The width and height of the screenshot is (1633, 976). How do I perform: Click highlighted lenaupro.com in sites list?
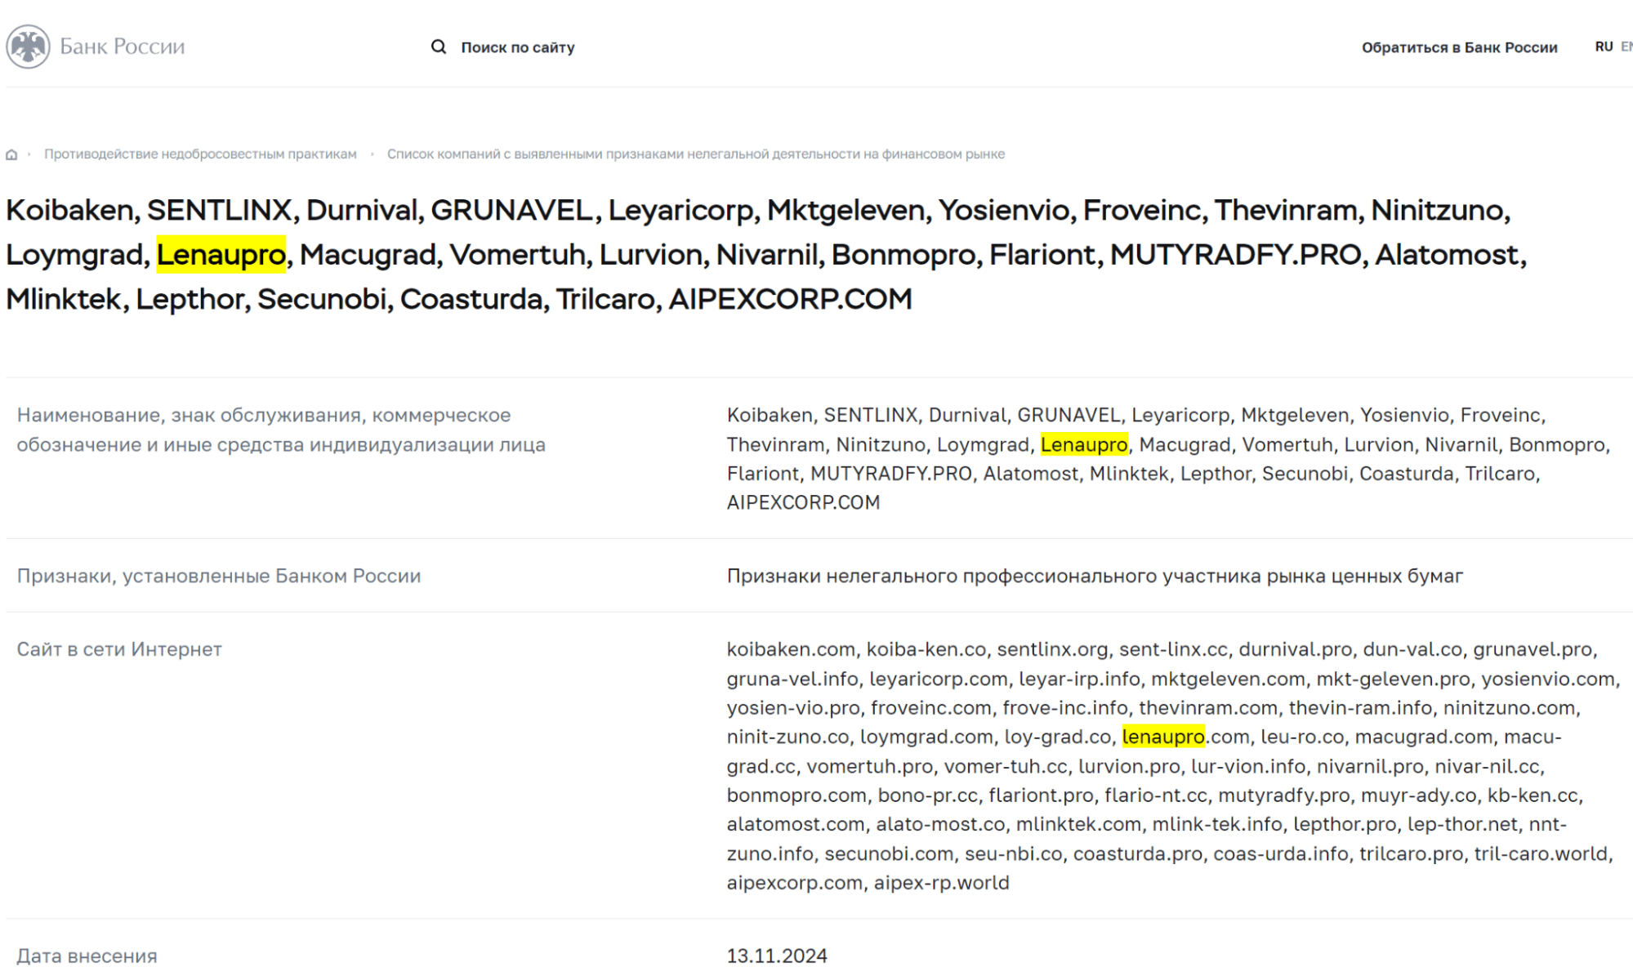pyautogui.click(x=1186, y=737)
